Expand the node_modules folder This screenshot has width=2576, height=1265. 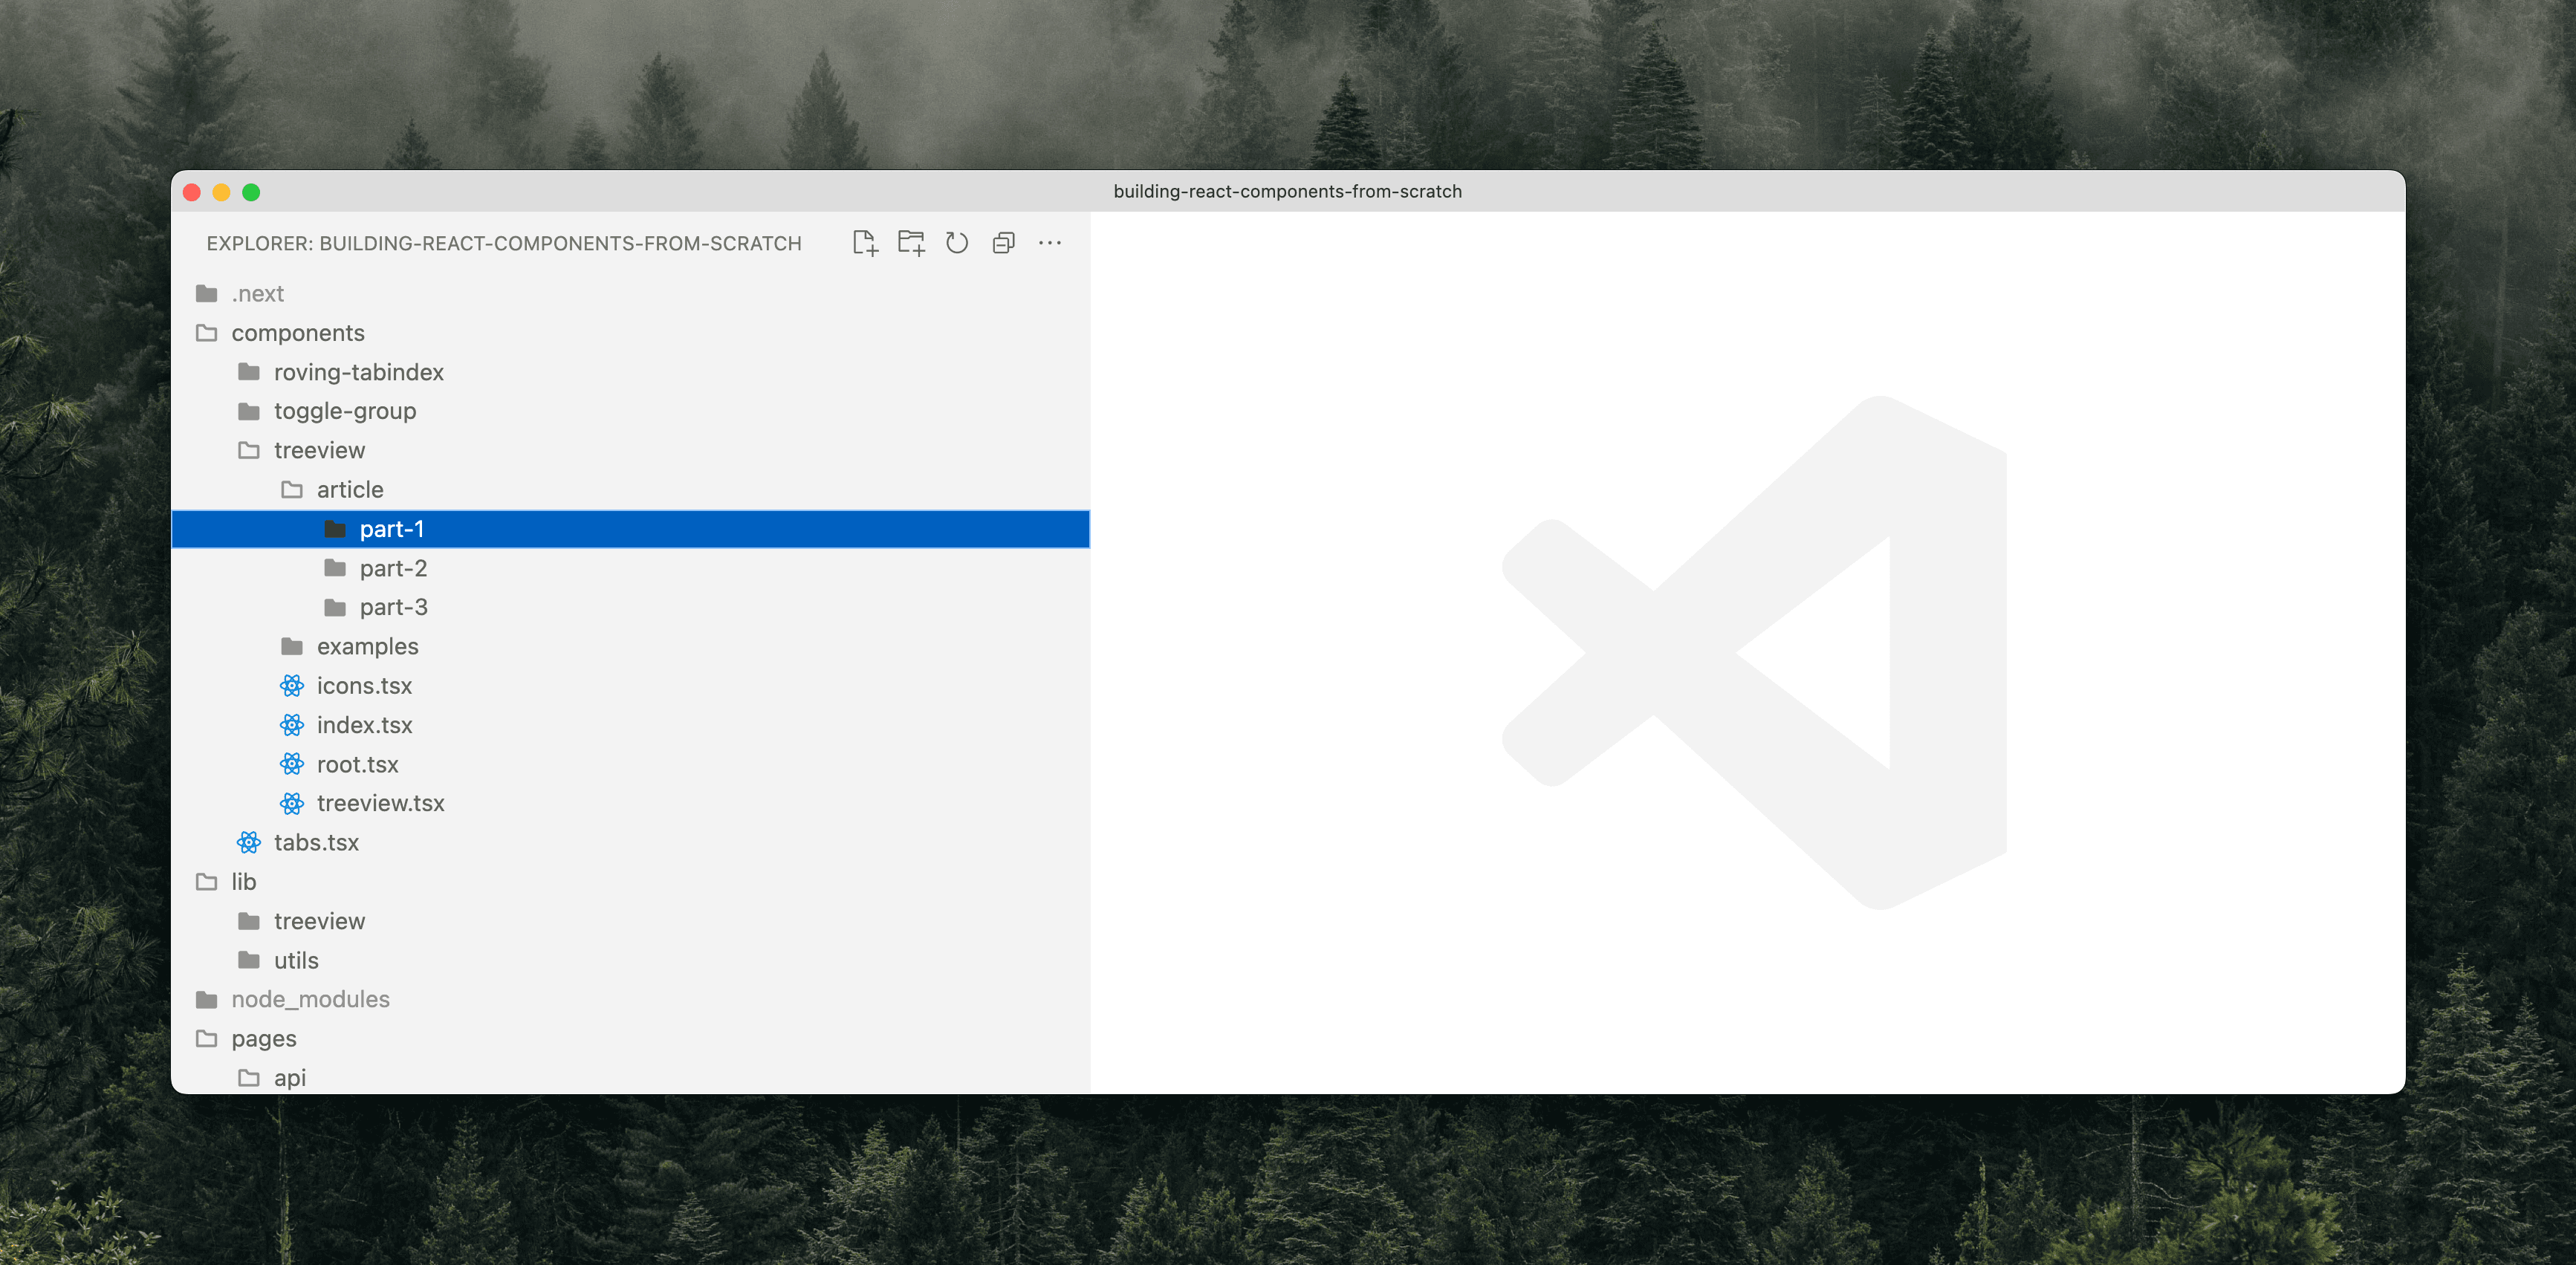coord(310,999)
